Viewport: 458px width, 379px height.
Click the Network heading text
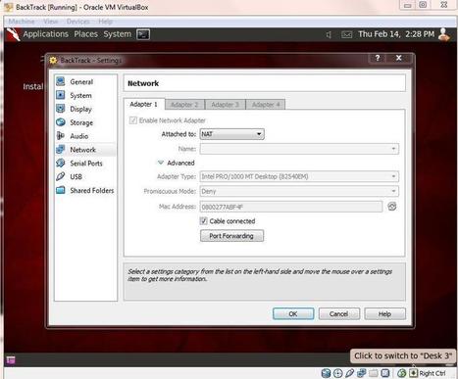point(143,83)
